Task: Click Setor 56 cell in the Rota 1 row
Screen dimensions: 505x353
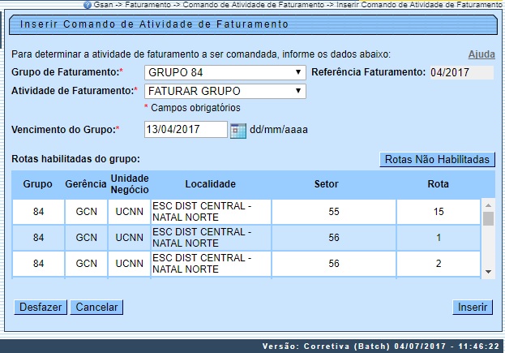Action: [334, 238]
